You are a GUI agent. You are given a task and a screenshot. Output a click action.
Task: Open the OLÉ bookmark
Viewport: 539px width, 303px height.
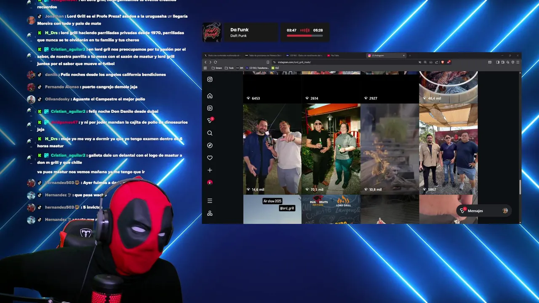275,68
